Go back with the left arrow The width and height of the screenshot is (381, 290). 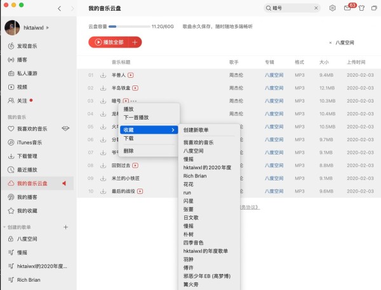click(60, 8)
